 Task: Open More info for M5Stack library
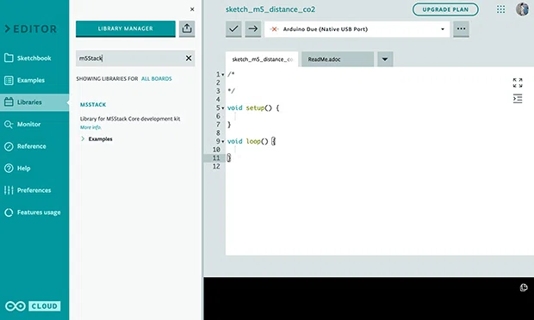pos(90,127)
